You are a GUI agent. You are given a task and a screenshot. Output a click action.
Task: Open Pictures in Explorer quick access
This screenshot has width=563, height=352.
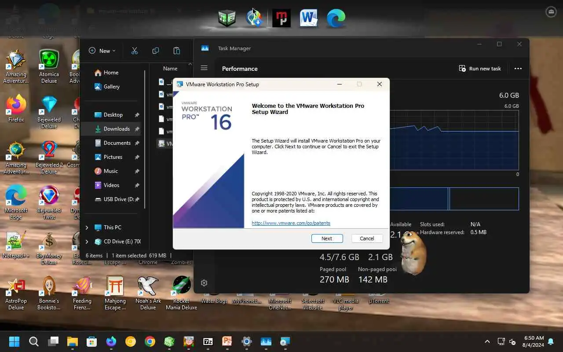[113, 157]
